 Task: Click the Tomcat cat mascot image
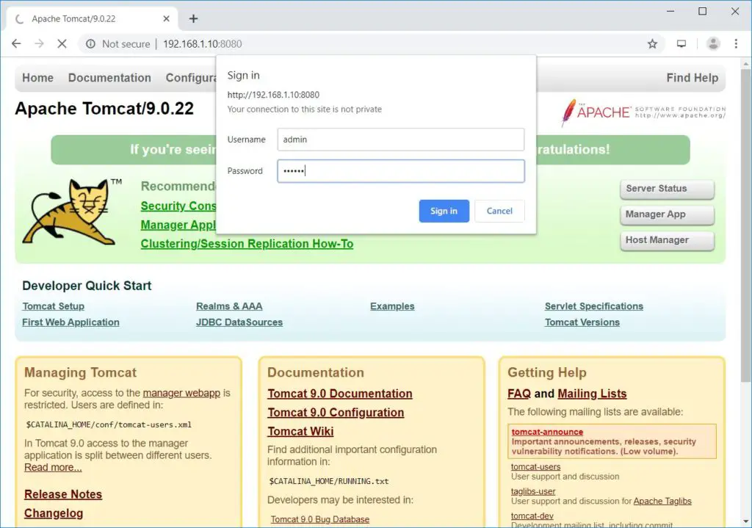click(x=72, y=211)
